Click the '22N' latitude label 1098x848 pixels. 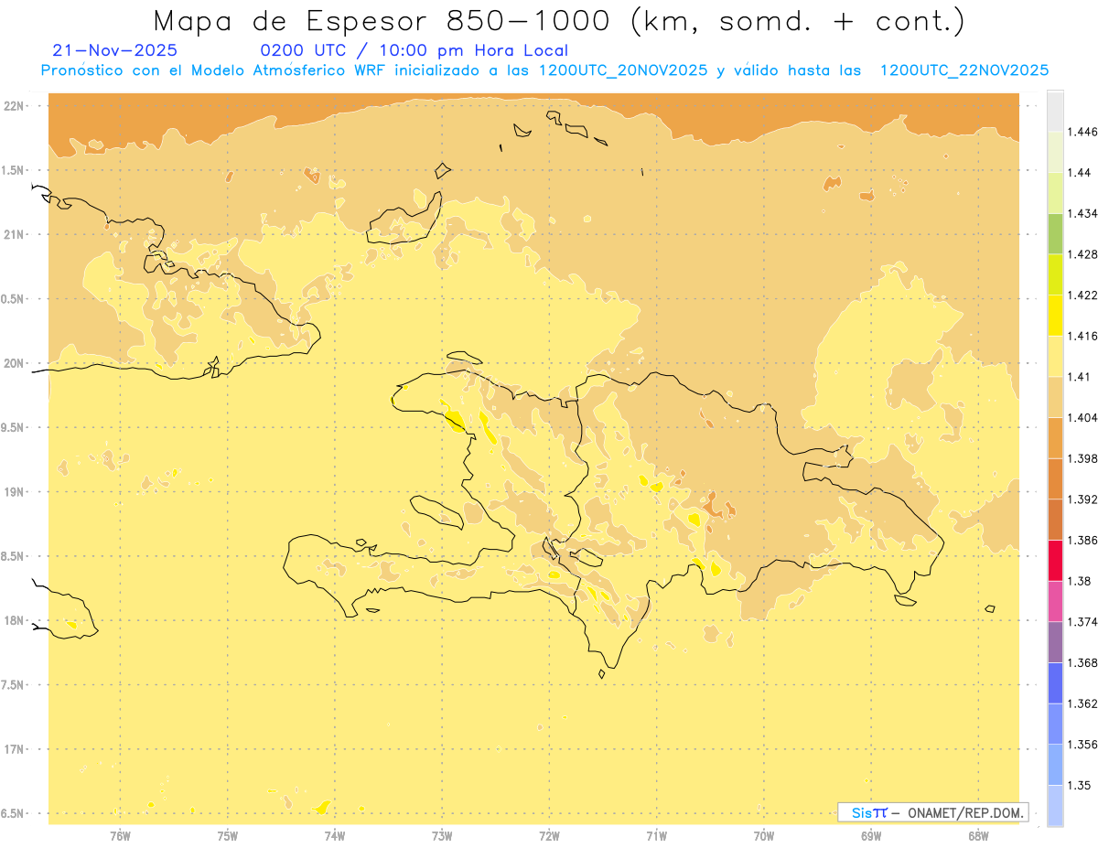[14, 106]
